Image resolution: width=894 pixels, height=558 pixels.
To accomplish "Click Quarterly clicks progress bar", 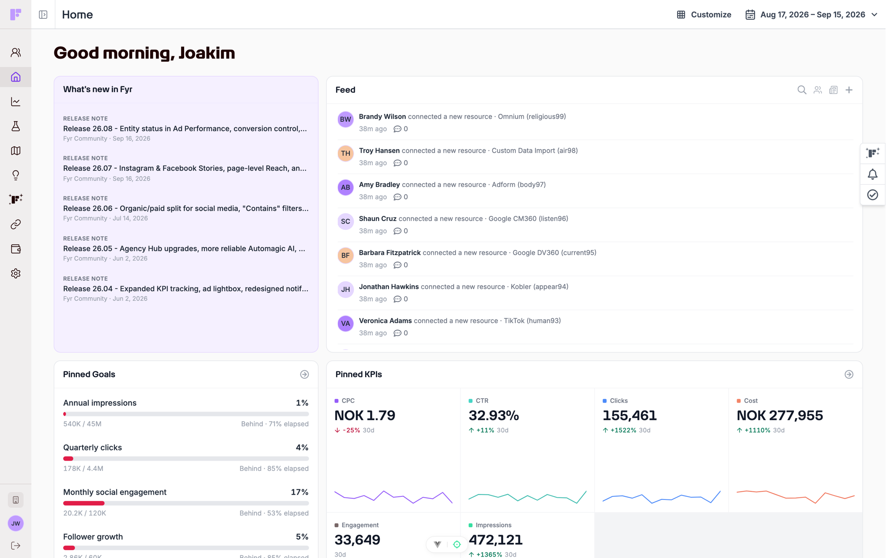I will [186, 459].
